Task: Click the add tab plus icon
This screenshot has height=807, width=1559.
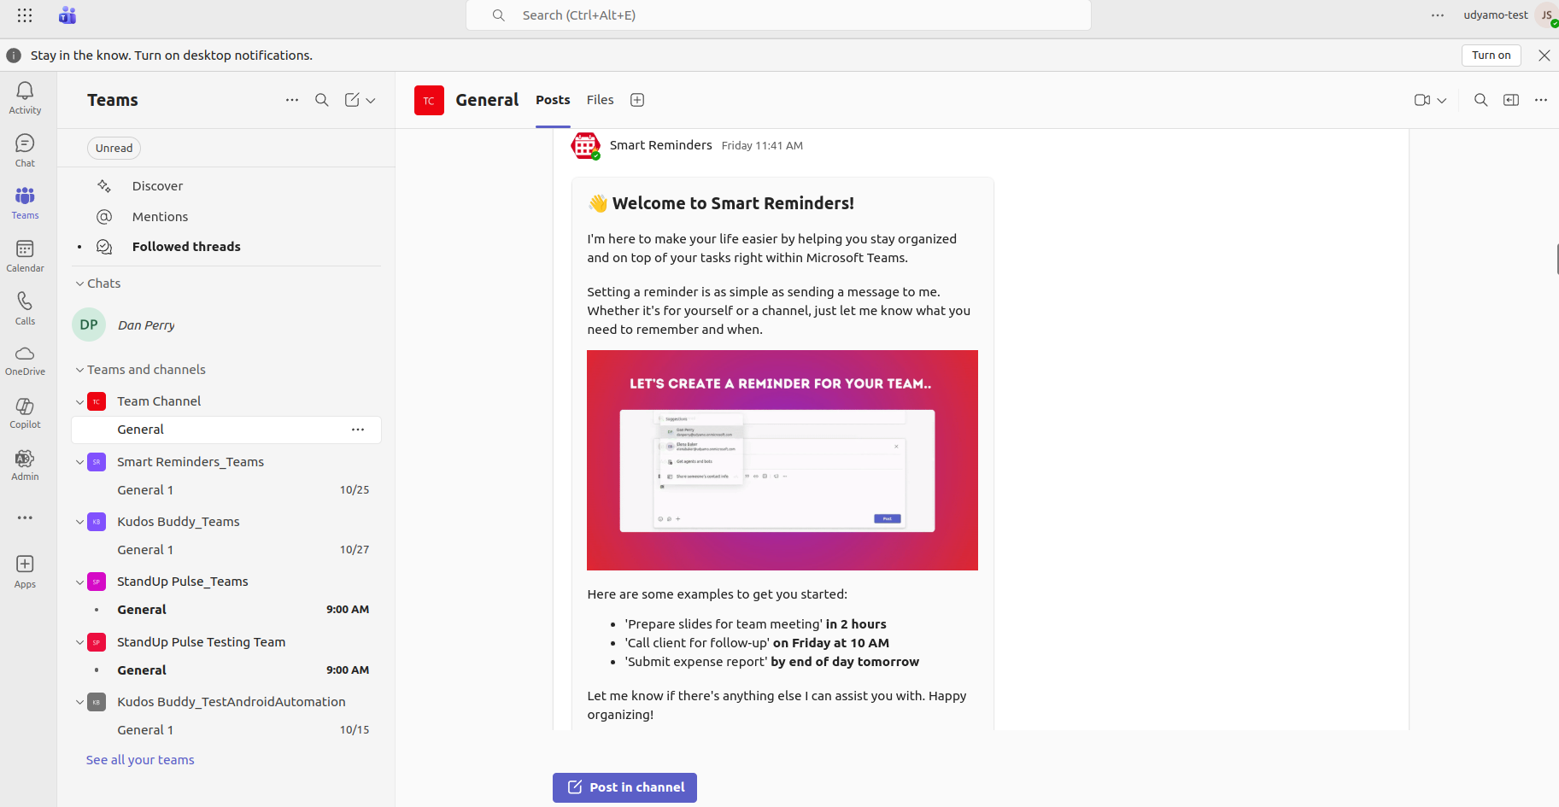Action: coord(637,100)
